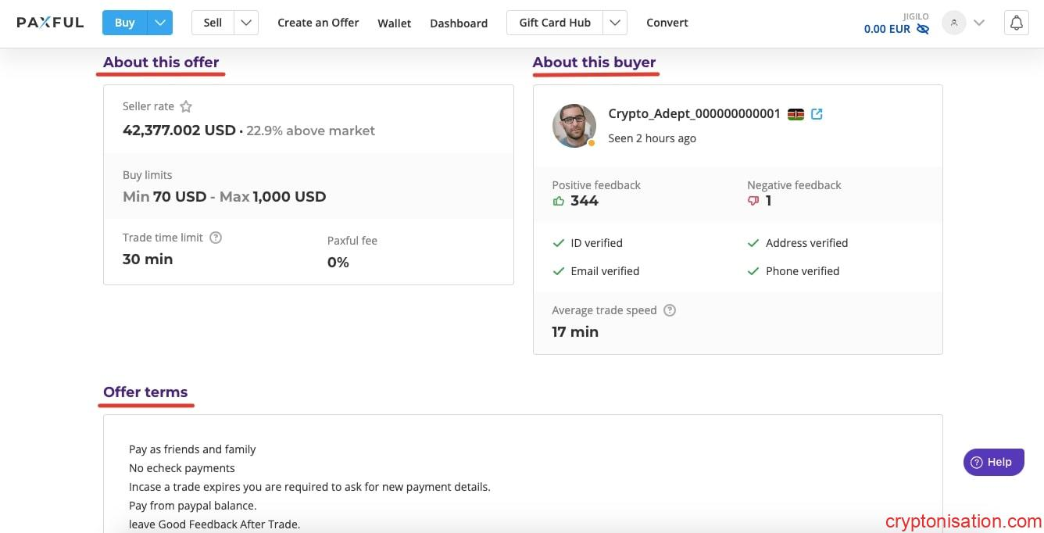Open the Help button
This screenshot has height=533, width=1044.
pyautogui.click(x=993, y=462)
